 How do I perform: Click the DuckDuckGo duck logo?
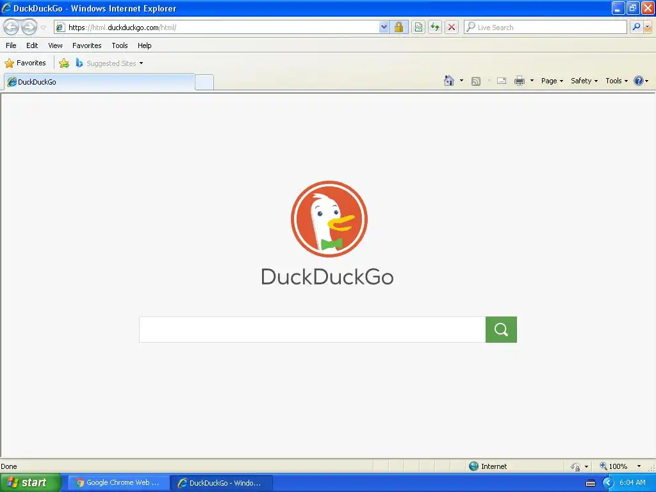coord(329,219)
